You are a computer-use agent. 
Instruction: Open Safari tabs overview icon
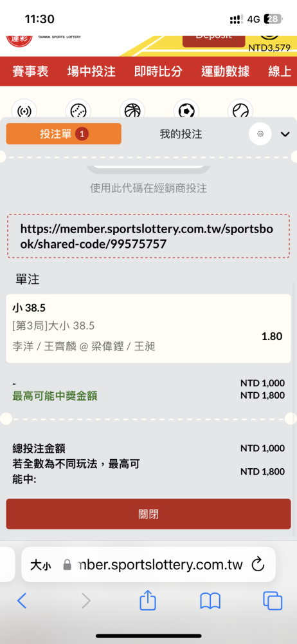273,601
